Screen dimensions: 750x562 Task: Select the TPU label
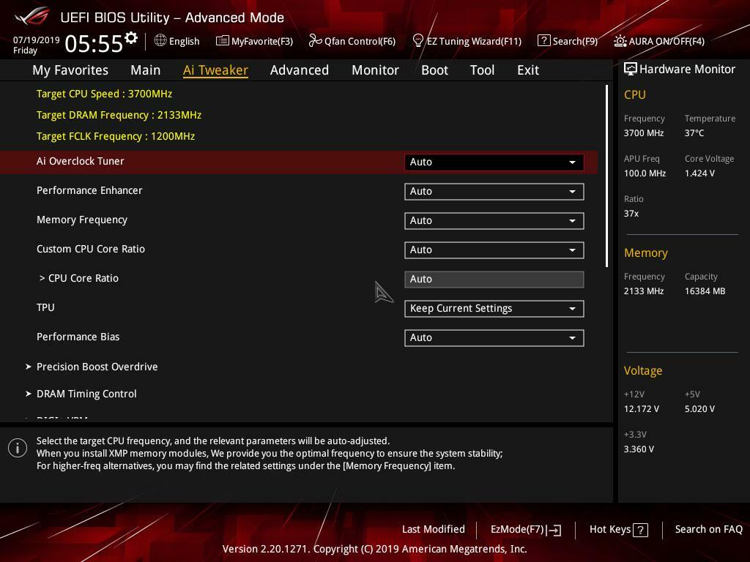pyautogui.click(x=45, y=307)
